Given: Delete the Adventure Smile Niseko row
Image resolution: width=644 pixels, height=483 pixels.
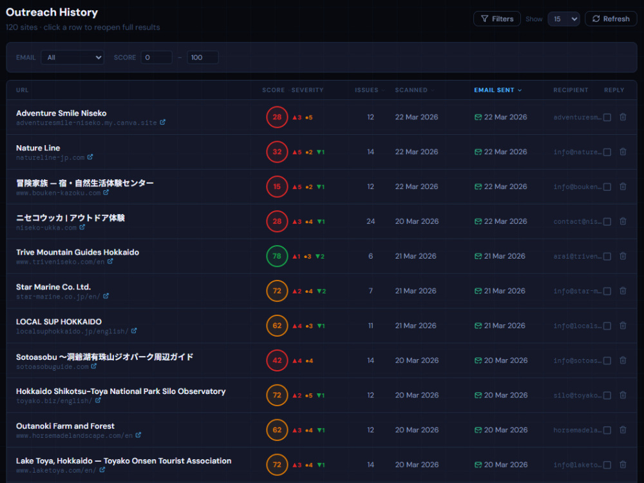Looking at the screenshot, I should click(x=623, y=117).
